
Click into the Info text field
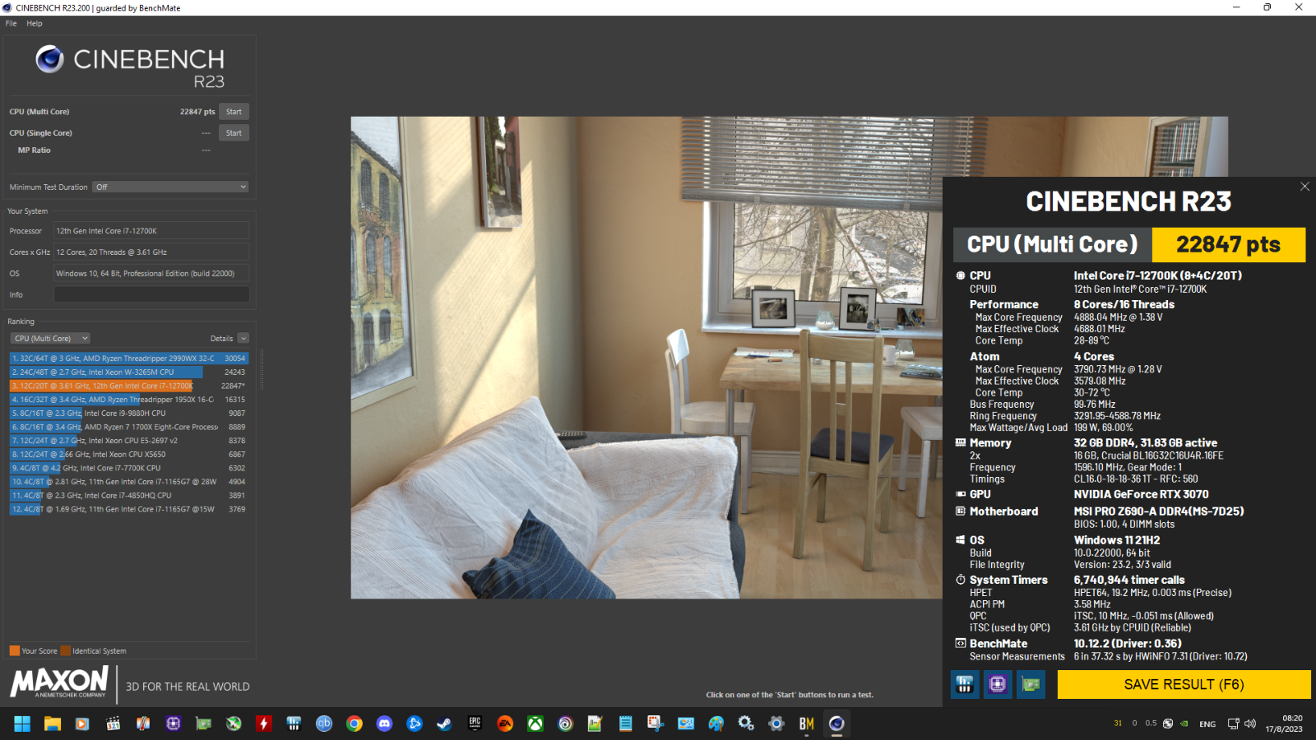[151, 294]
